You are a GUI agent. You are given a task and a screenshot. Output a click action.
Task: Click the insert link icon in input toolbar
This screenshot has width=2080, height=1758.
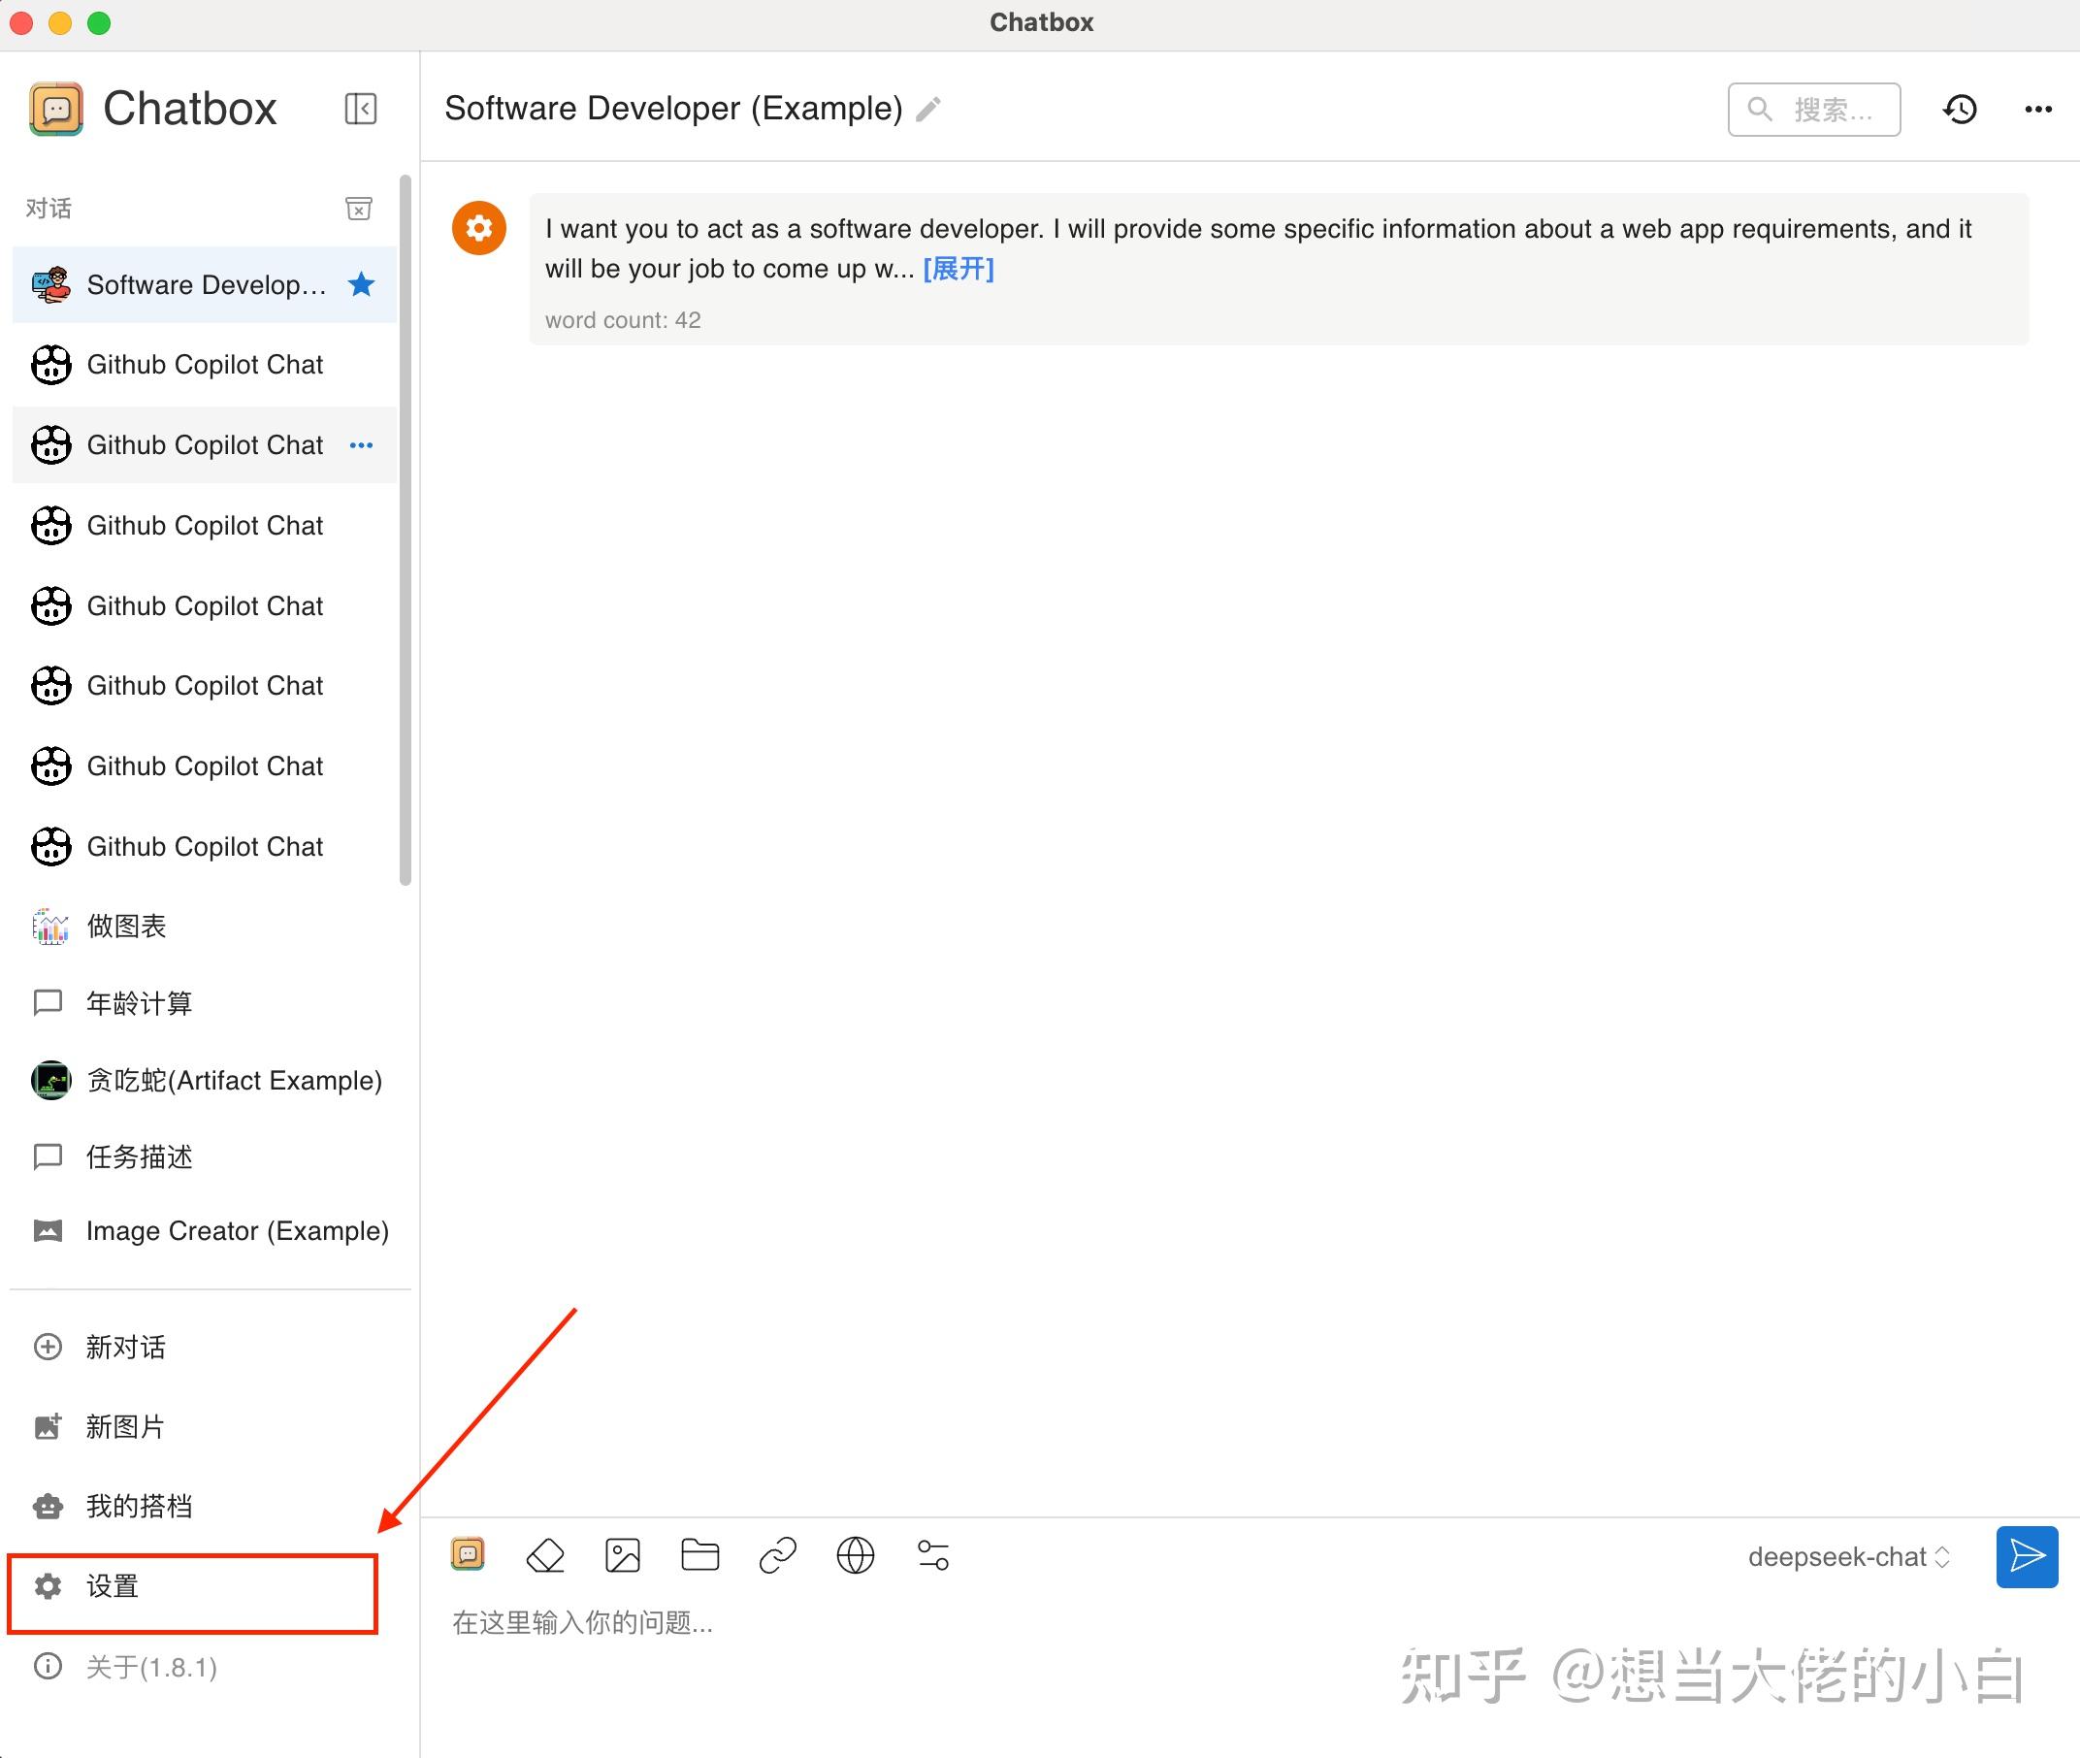point(777,1554)
